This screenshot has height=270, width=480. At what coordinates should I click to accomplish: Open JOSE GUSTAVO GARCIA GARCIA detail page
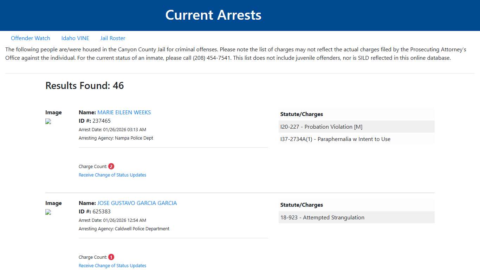[137, 203]
